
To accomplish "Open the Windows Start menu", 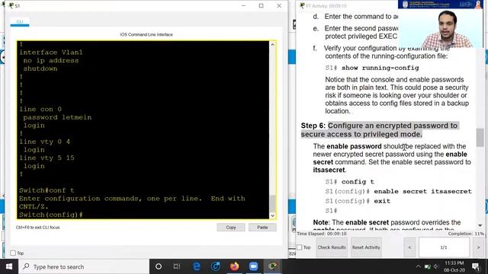I will (x=9, y=266).
